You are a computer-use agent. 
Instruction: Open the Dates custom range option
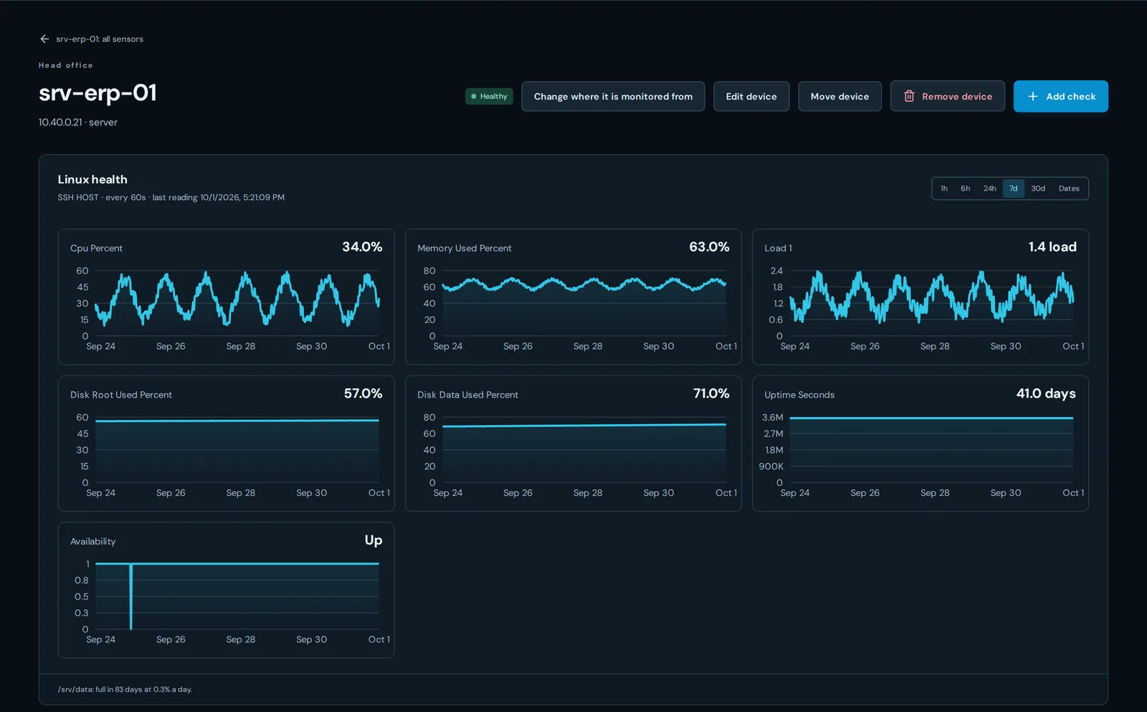pos(1069,188)
